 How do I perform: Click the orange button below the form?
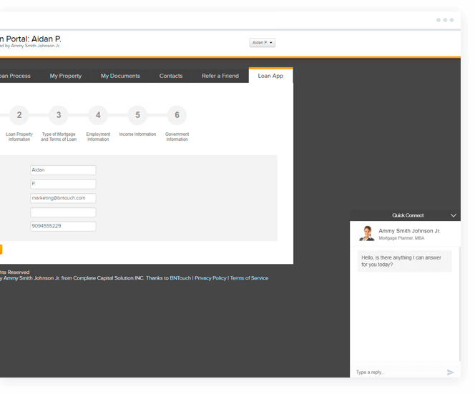pyautogui.click(x=1, y=250)
